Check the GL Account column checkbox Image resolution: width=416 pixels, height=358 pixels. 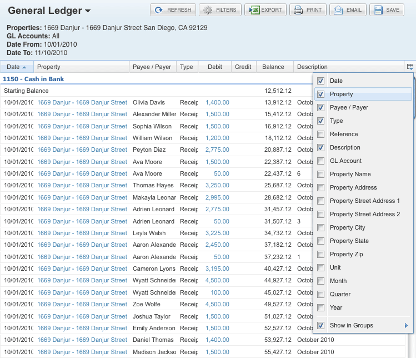321,161
